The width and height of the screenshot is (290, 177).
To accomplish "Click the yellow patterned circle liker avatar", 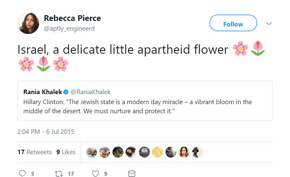I will coord(157,152).
